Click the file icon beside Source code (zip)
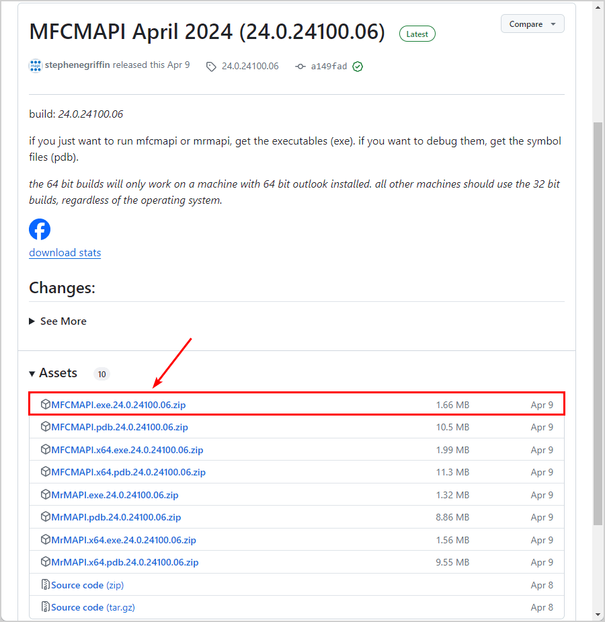The width and height of the screenshot is (605, 622). tap(45, 585)
